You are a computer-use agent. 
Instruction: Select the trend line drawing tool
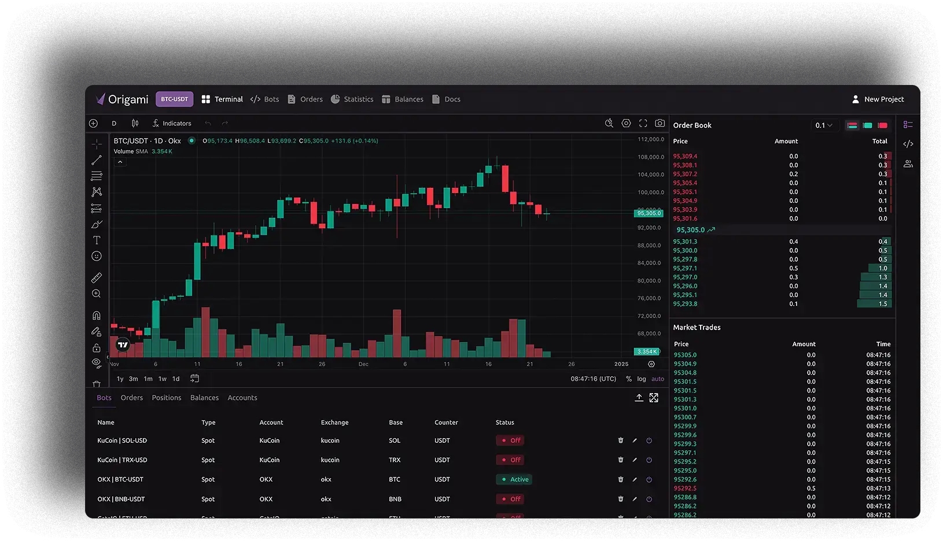(x=97, y=160)
